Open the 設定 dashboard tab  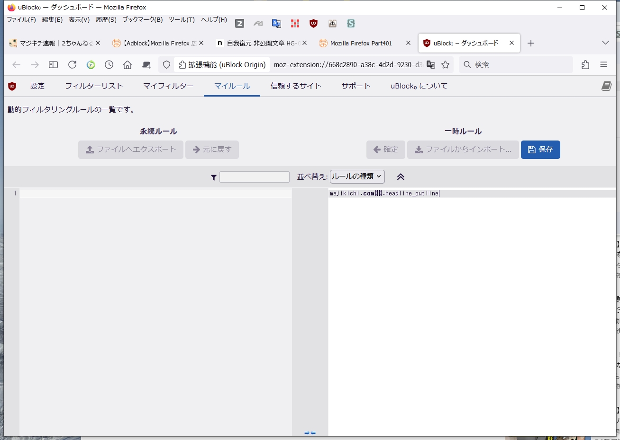tap(37, 86)
